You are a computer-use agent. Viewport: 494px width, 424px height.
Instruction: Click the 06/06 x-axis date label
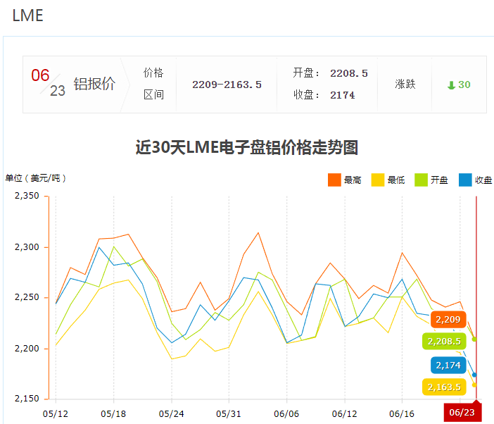286,413
